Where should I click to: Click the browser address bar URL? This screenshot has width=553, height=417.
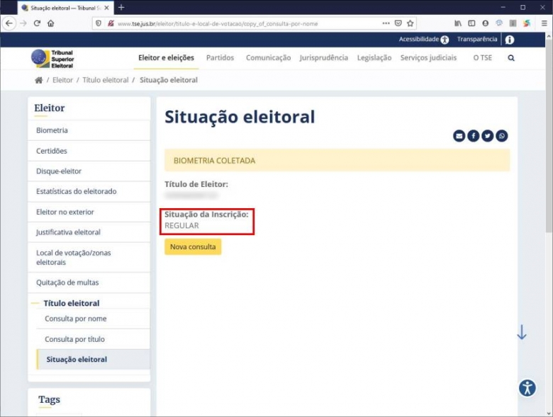click(218, 23)
